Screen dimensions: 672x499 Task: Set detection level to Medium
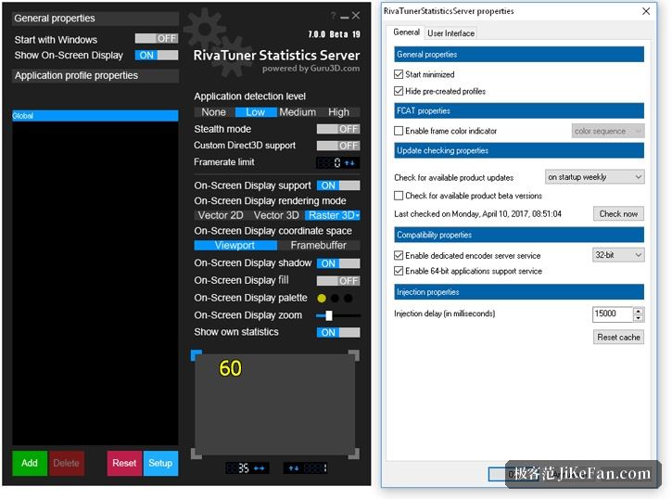pyautogui.click(x=298, y=112)
